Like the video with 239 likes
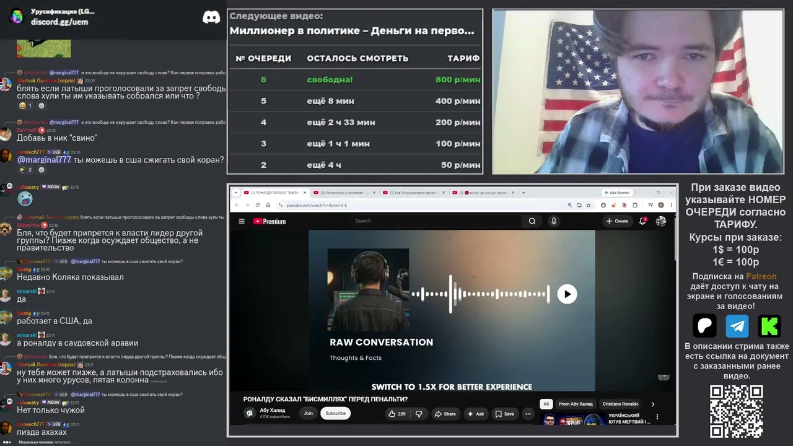 tap(396, 414)
